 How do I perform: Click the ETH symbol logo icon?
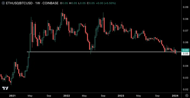[x=3, y=3]
